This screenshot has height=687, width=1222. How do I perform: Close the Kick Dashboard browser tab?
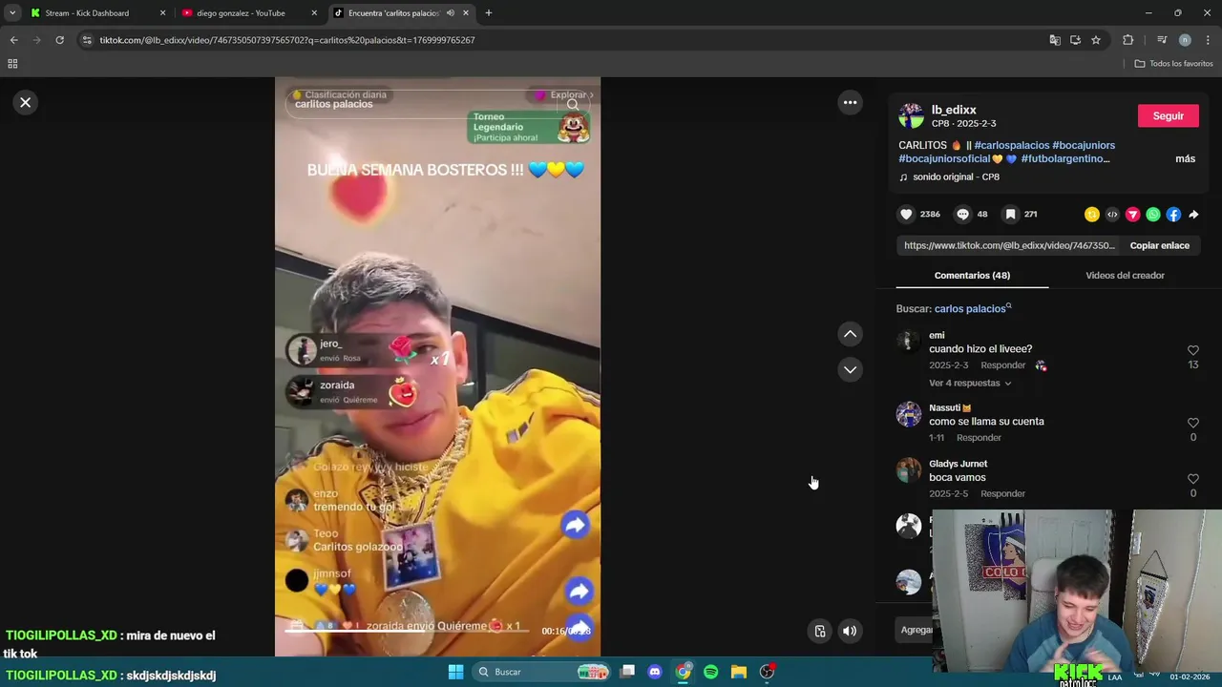[162, 13]
